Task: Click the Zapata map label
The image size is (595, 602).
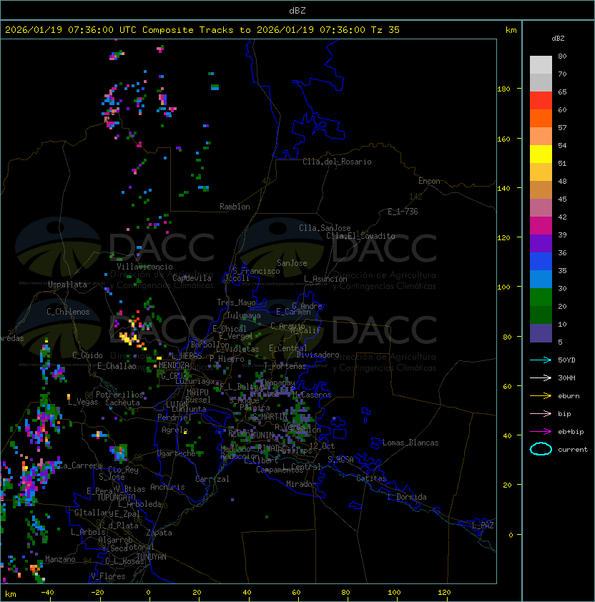Action: [159, 533]
